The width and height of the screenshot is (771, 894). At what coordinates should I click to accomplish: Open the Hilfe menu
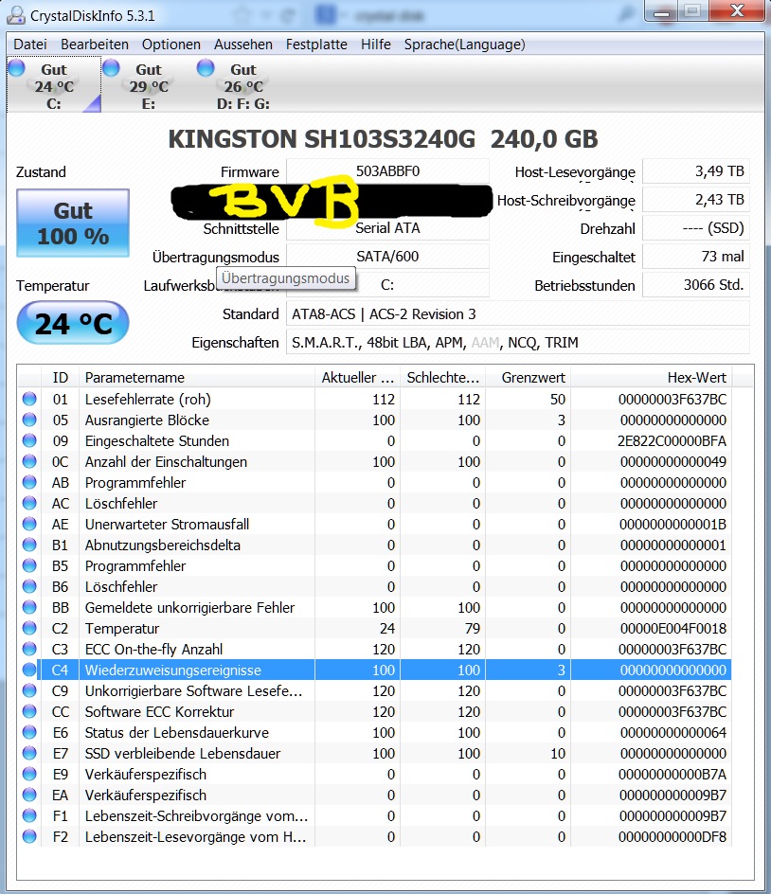(x=376, y=45)
